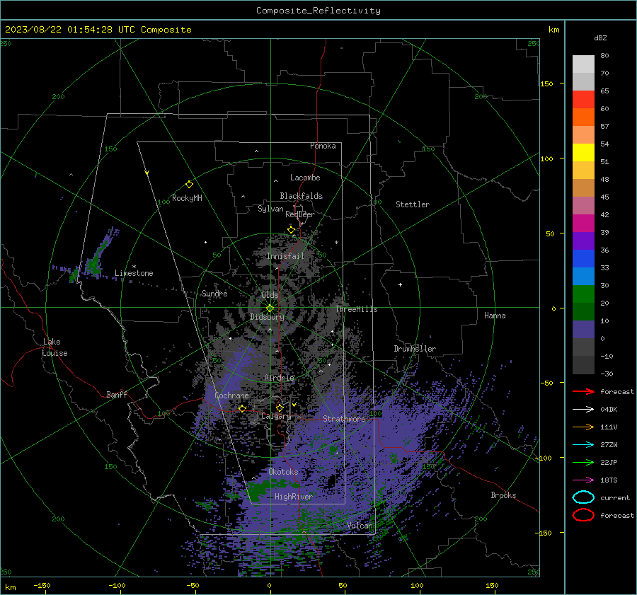
Task: Click the Banff label
Action: coord(117,394)
